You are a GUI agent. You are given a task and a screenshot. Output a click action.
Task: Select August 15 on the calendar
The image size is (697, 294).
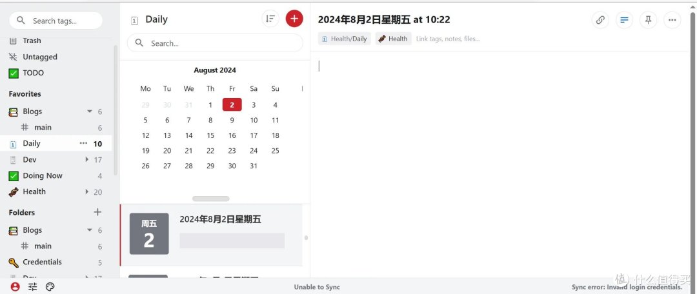[210, 135]
